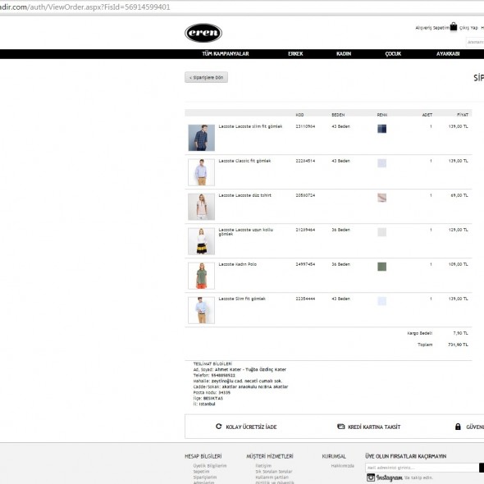The image size is (484, 484).
Task: Click the padlock security icon
Action: (x=458, y=427)
